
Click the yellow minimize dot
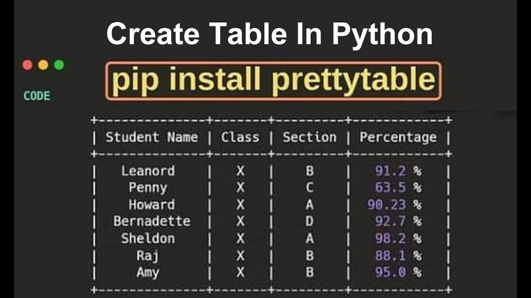point(43,65)
